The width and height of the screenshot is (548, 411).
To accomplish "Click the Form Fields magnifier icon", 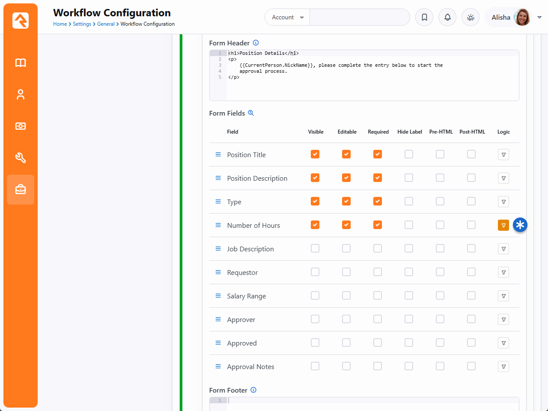I will coord(251,113).
